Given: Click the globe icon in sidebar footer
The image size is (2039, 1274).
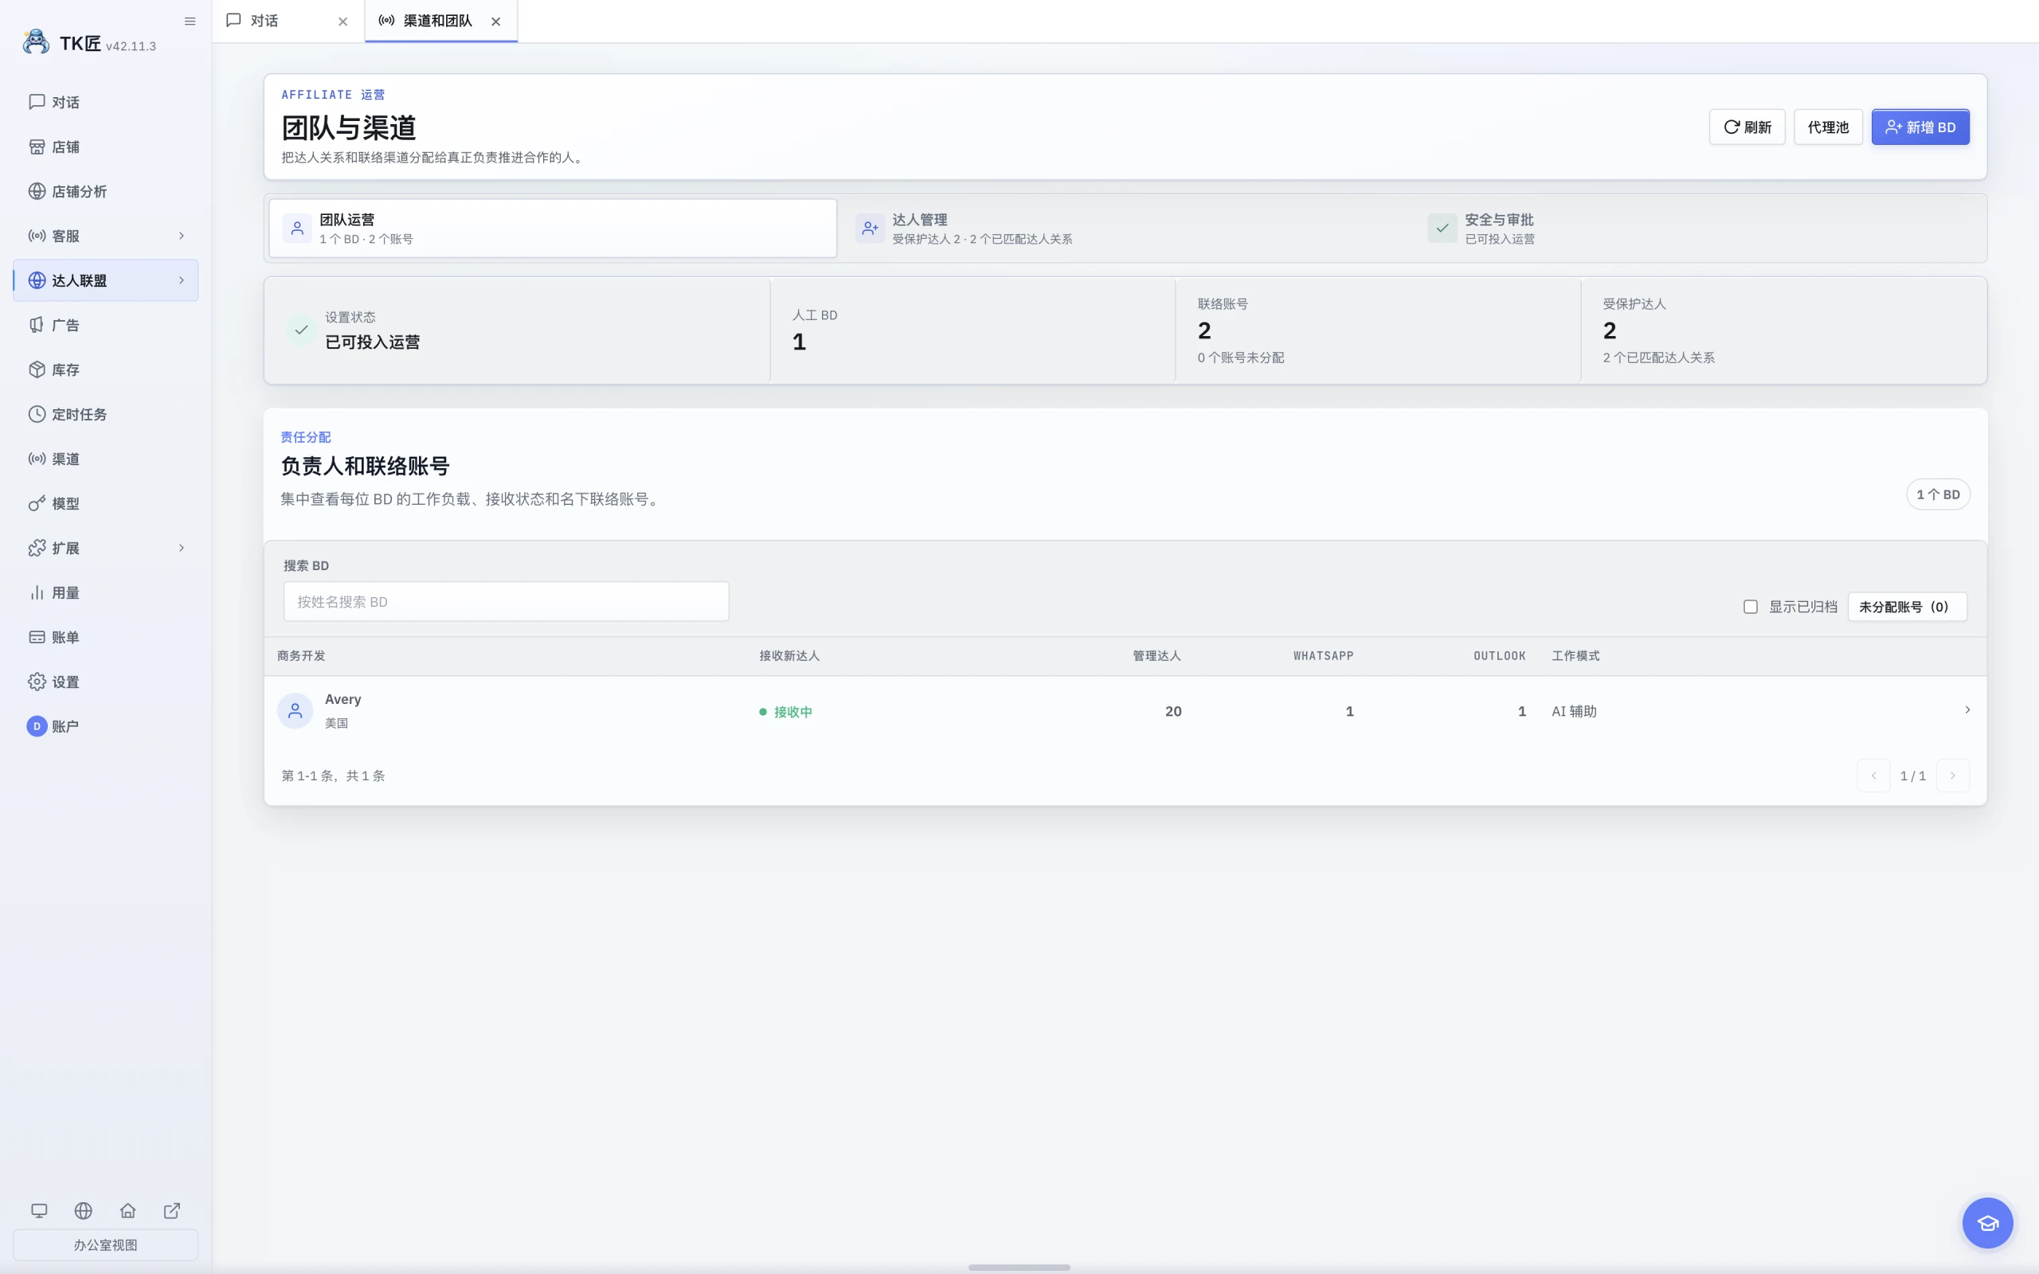Looking at the screenshot, I should pos(84,1211).
